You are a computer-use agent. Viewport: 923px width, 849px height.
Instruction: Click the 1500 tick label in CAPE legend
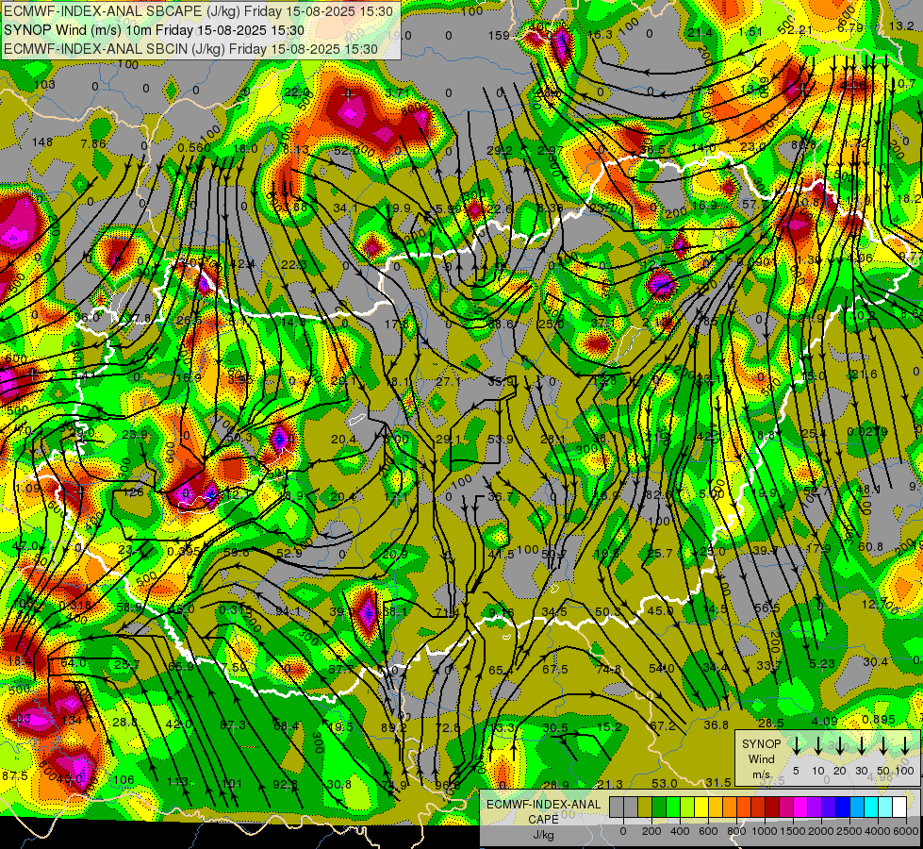pyautogui.click(x=793, y=831)
